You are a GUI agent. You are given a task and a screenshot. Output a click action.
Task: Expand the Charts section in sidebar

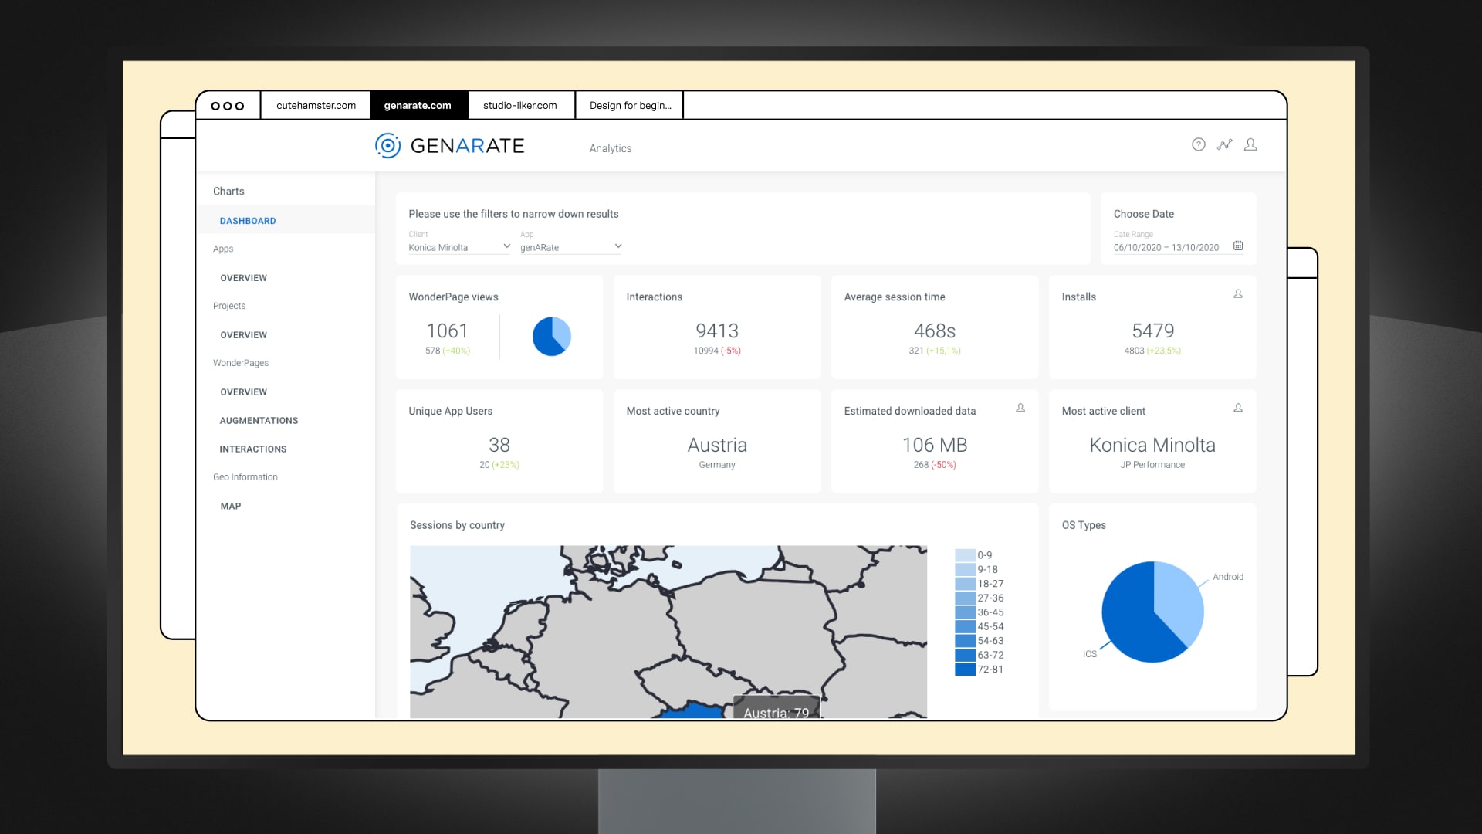tap(228, 191)
